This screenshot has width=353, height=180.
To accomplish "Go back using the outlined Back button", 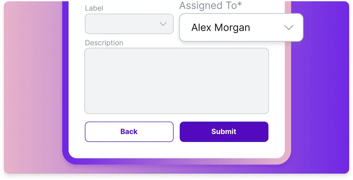I will [x=129, y=132].
